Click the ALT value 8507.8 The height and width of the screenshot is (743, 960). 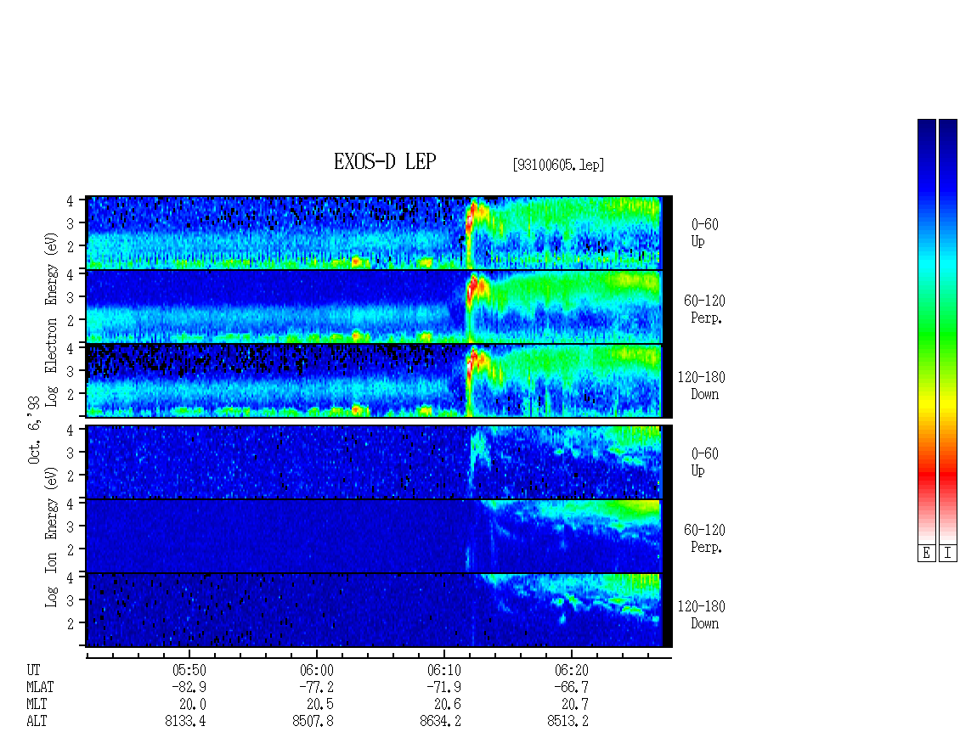(x=313, y=721)
